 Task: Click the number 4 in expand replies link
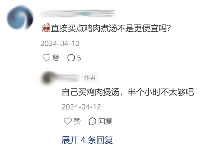pos(83,140)
